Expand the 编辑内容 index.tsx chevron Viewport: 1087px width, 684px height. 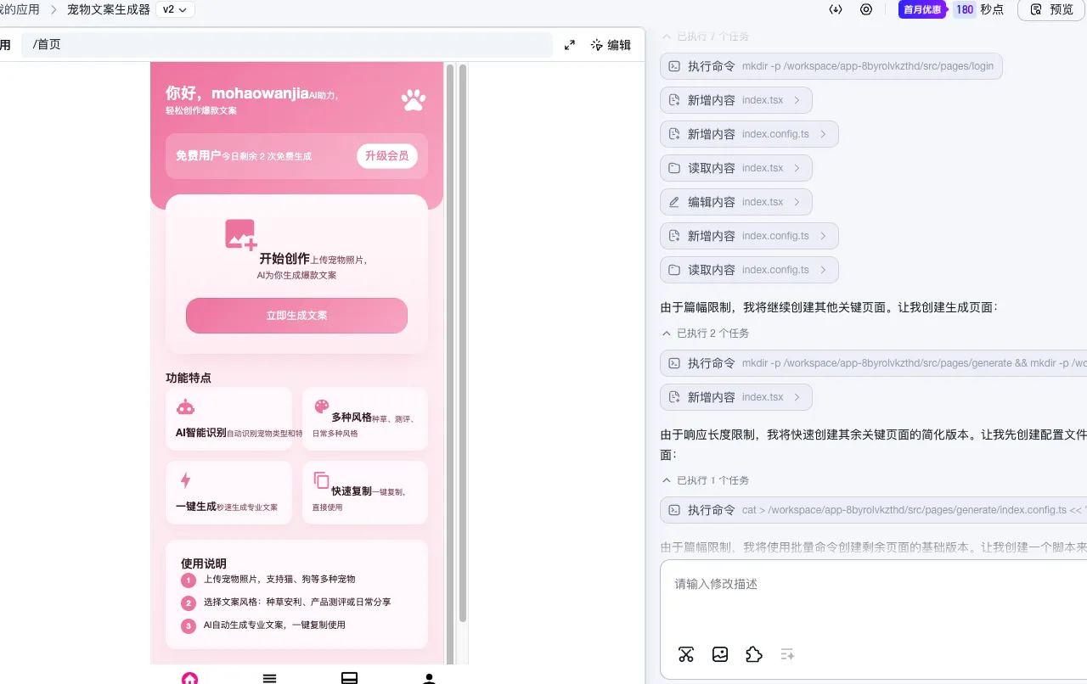797,202
